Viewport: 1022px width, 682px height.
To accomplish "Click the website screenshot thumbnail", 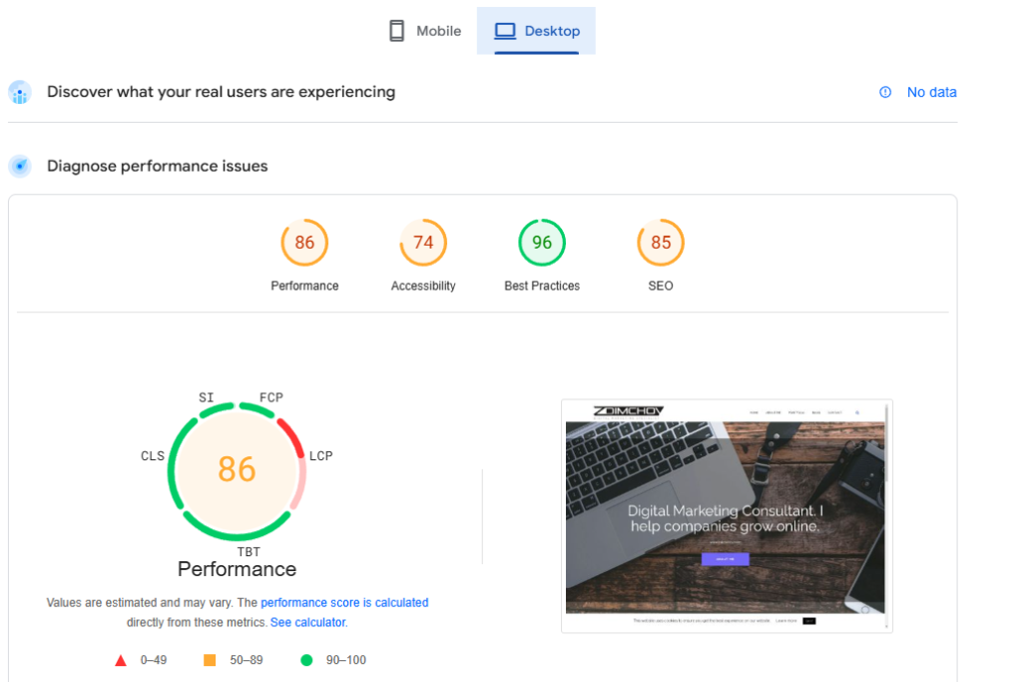I will [726, 515].
